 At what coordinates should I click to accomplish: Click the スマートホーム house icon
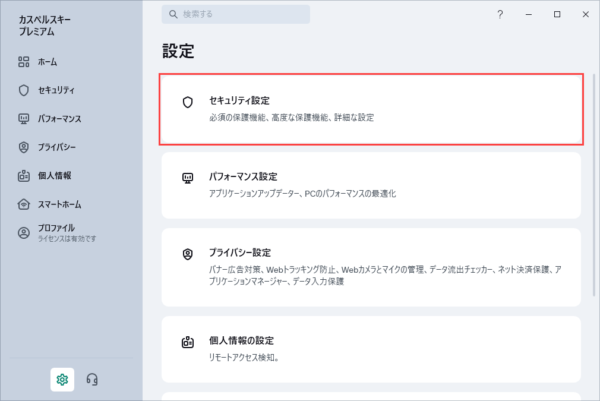coord(24,204)
